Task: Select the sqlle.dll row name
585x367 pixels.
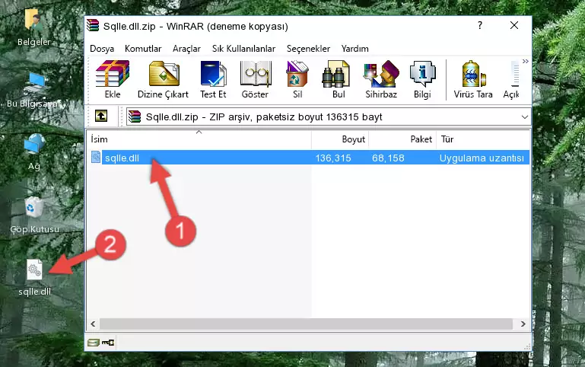Action: point(122,158)
